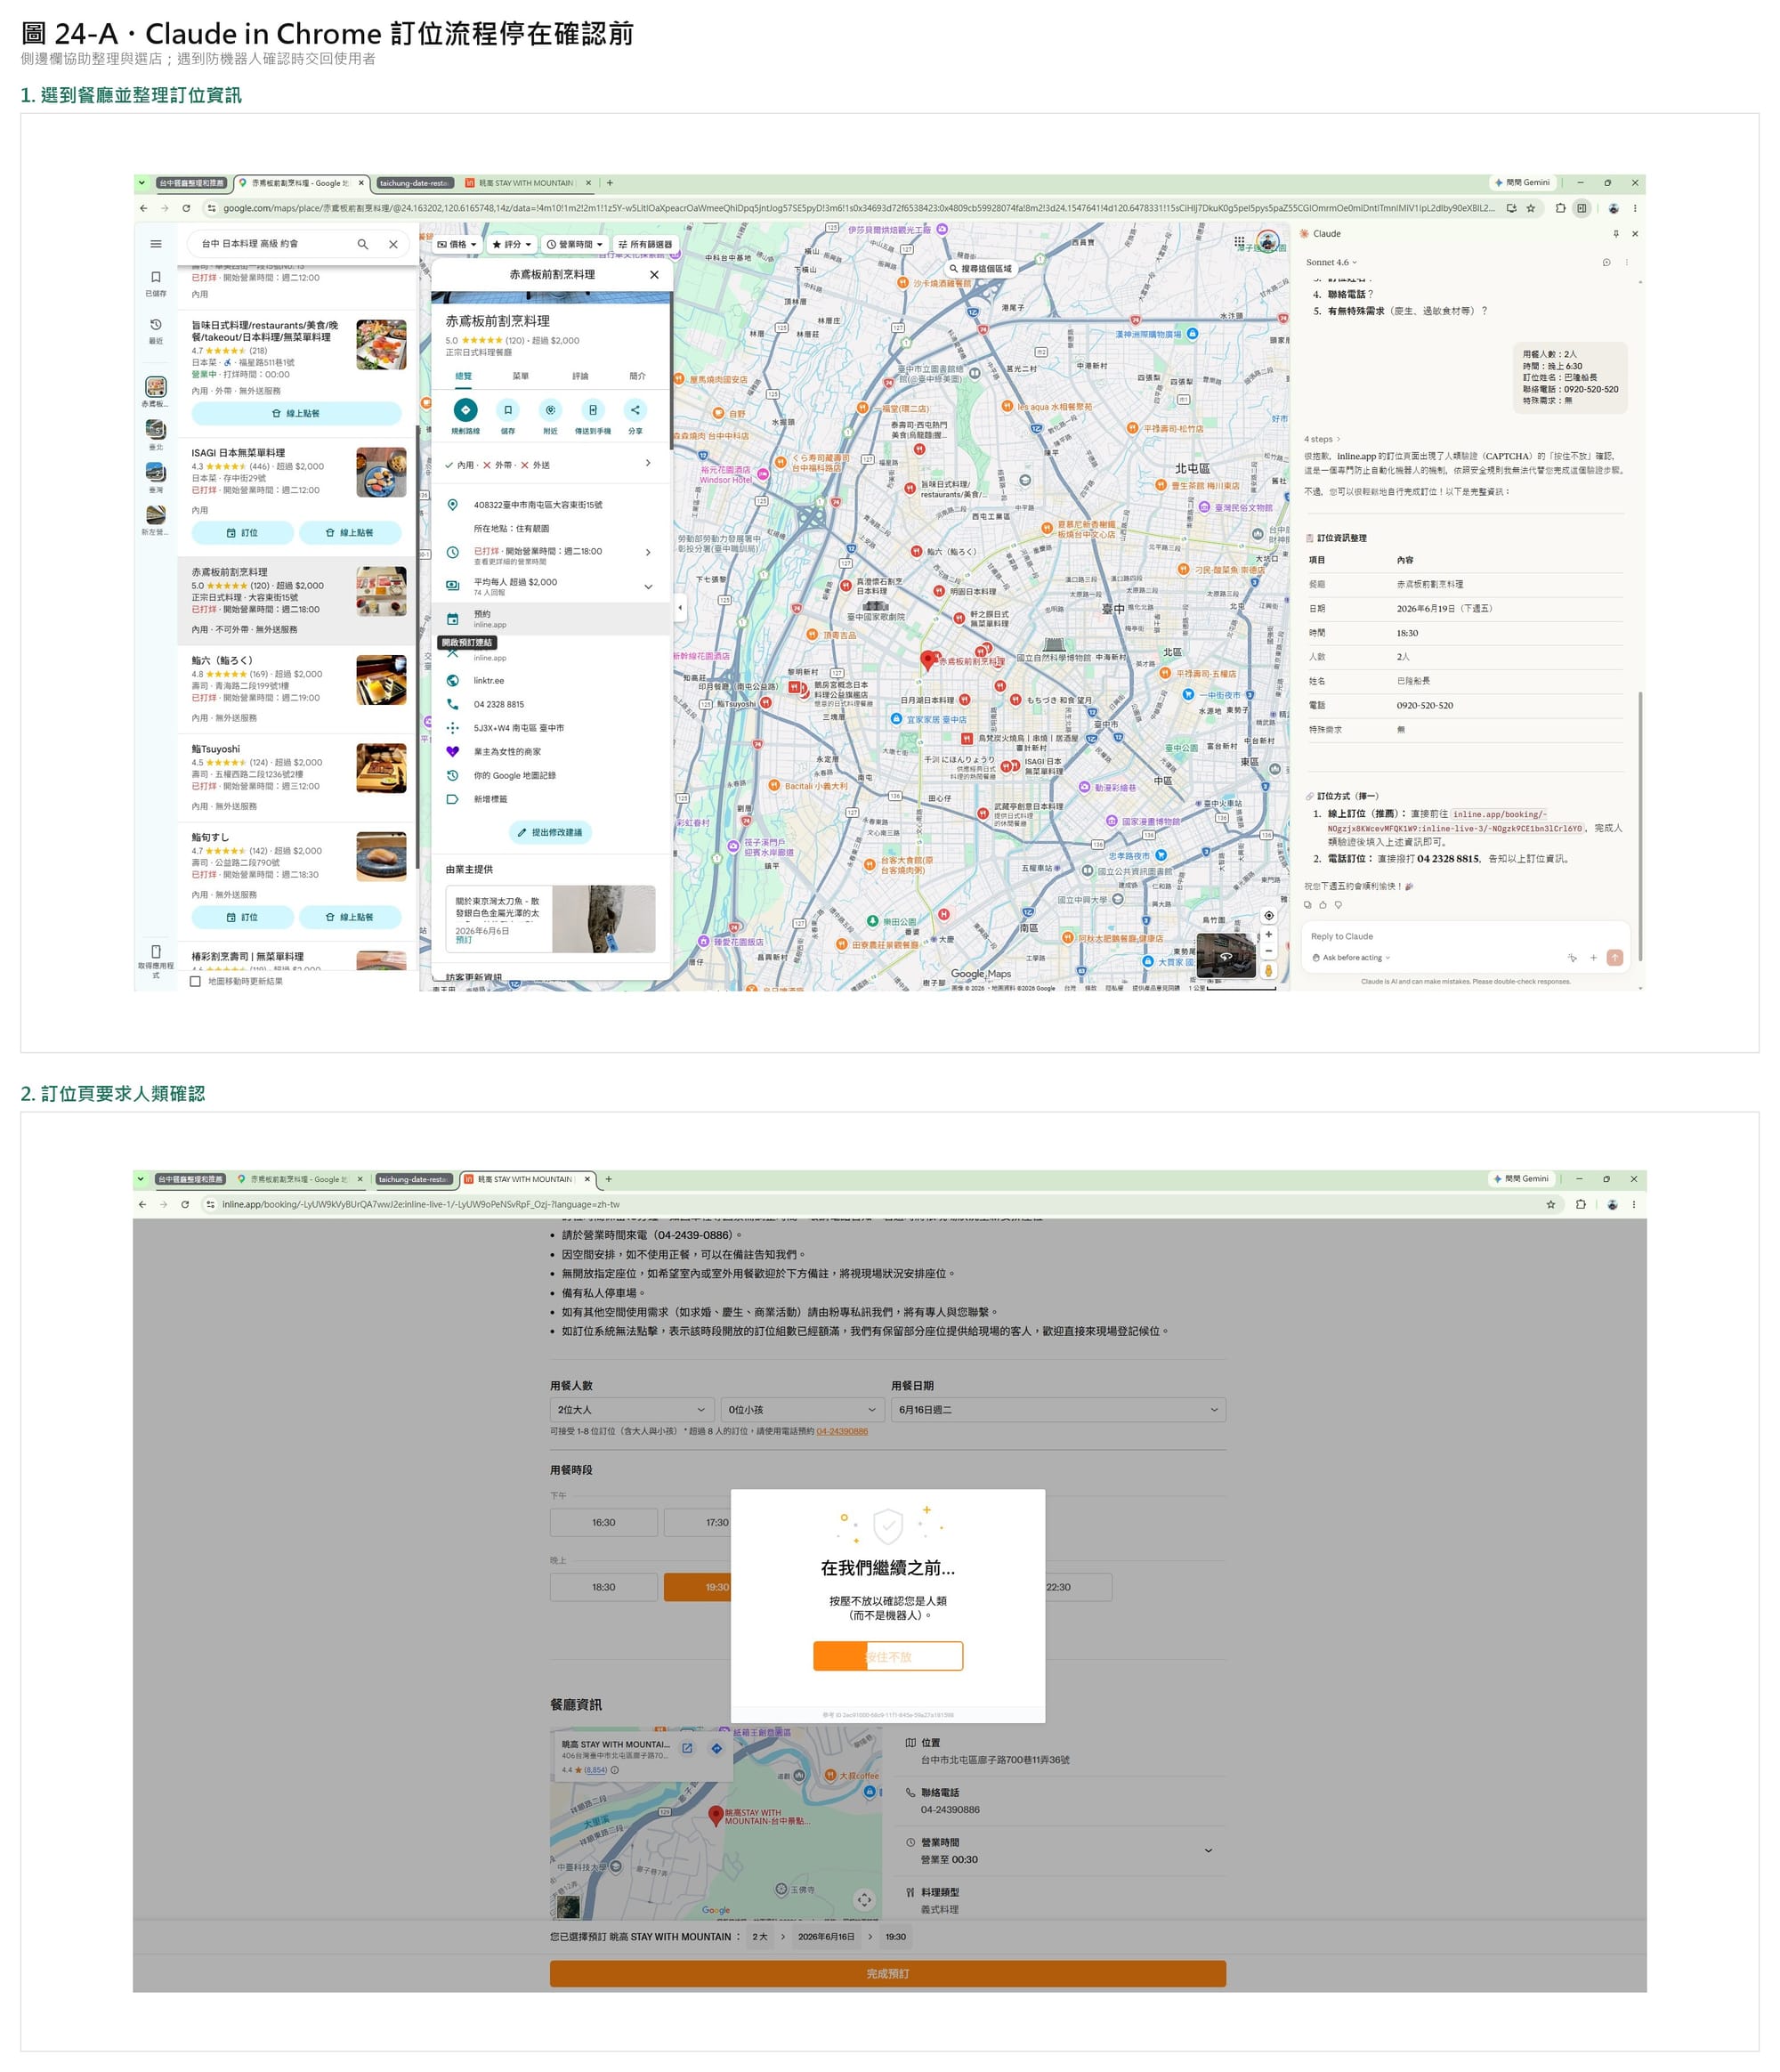Click 搜尋這個區域 search this area button
The width and height of the screenshot is (1780, 2072).
tap(981, 268)
